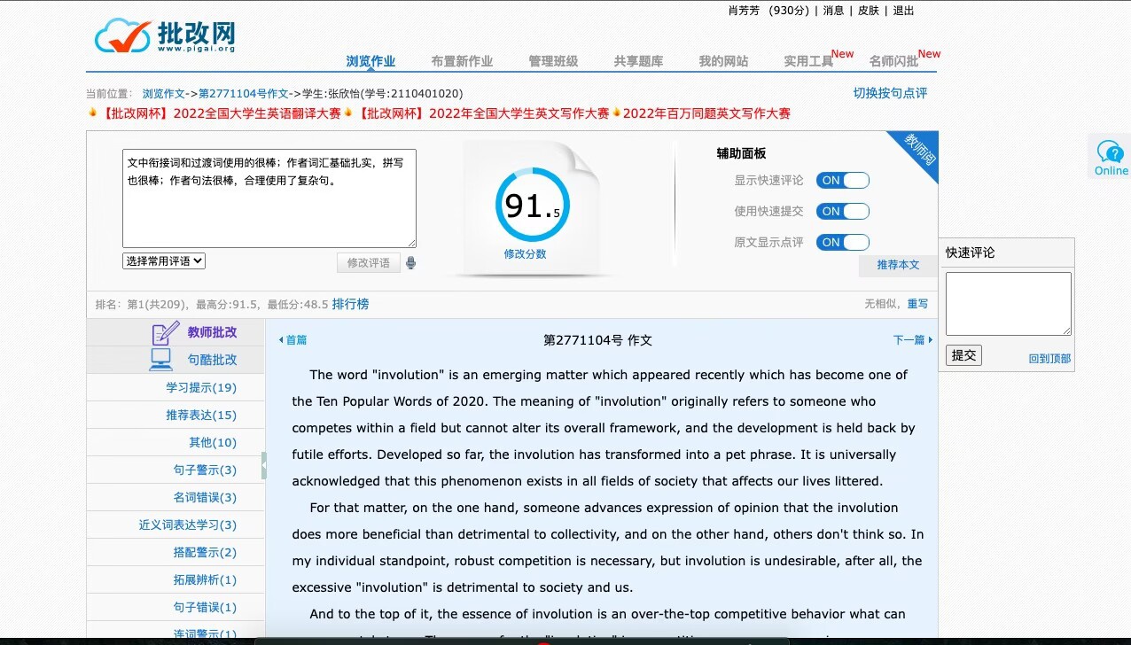This screenshot has width=1131, height=645.
Task: Expand 其他(10) category
Action: click(x=213, y=443)
